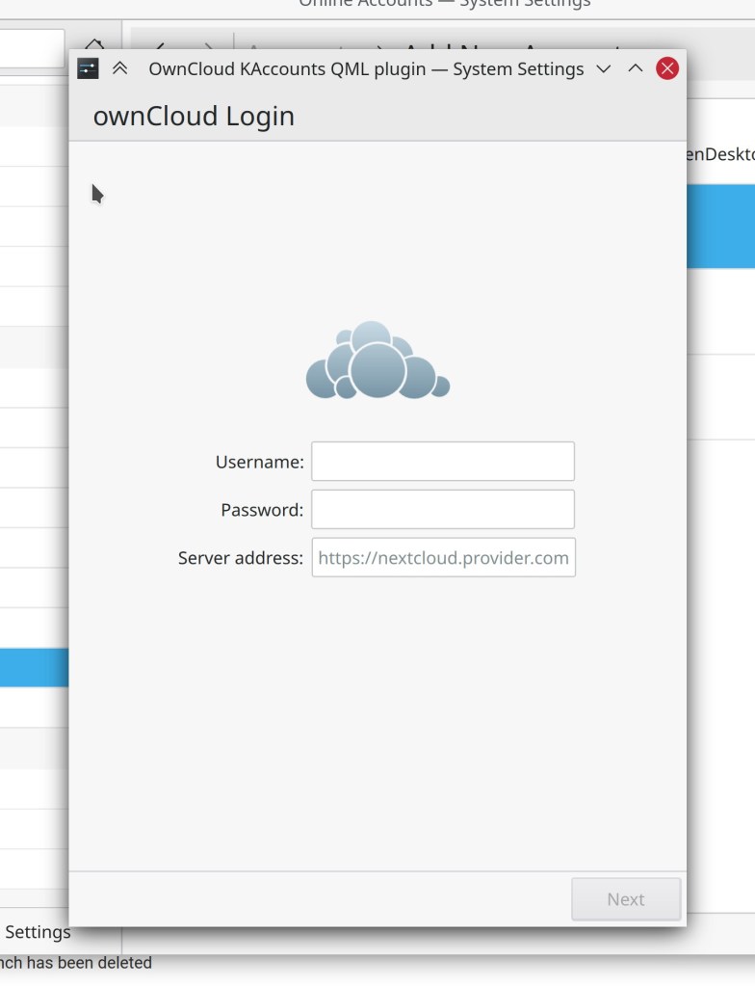Image resolution: width=755 pixels, height=986 pixels.
Task: Select the highlighted account provider row
Action: pyautogui.click(x=720, y=227)
